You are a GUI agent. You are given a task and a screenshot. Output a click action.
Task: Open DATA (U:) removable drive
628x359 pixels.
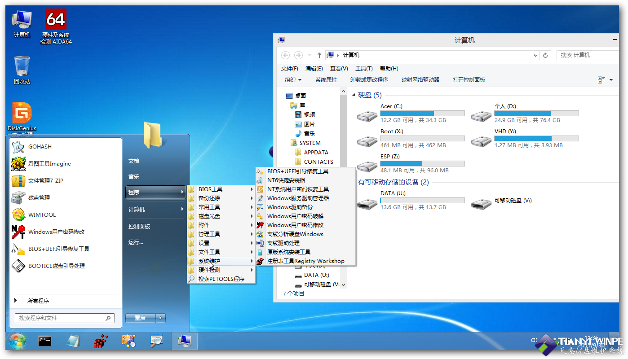(411, 200)
